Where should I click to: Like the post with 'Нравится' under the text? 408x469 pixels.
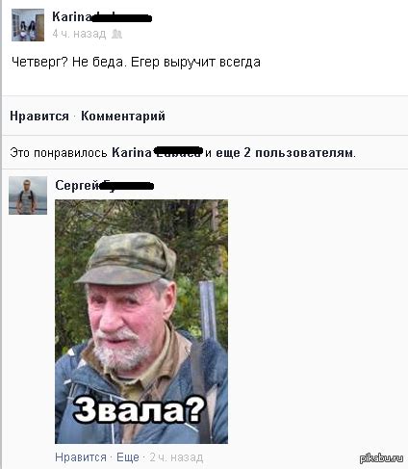(39, 116)
